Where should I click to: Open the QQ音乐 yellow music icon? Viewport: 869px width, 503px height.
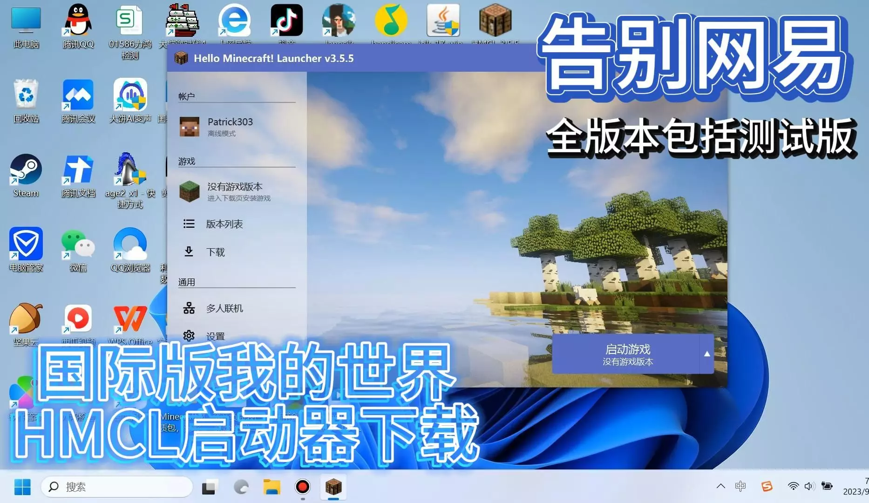(x=391, y=21)
